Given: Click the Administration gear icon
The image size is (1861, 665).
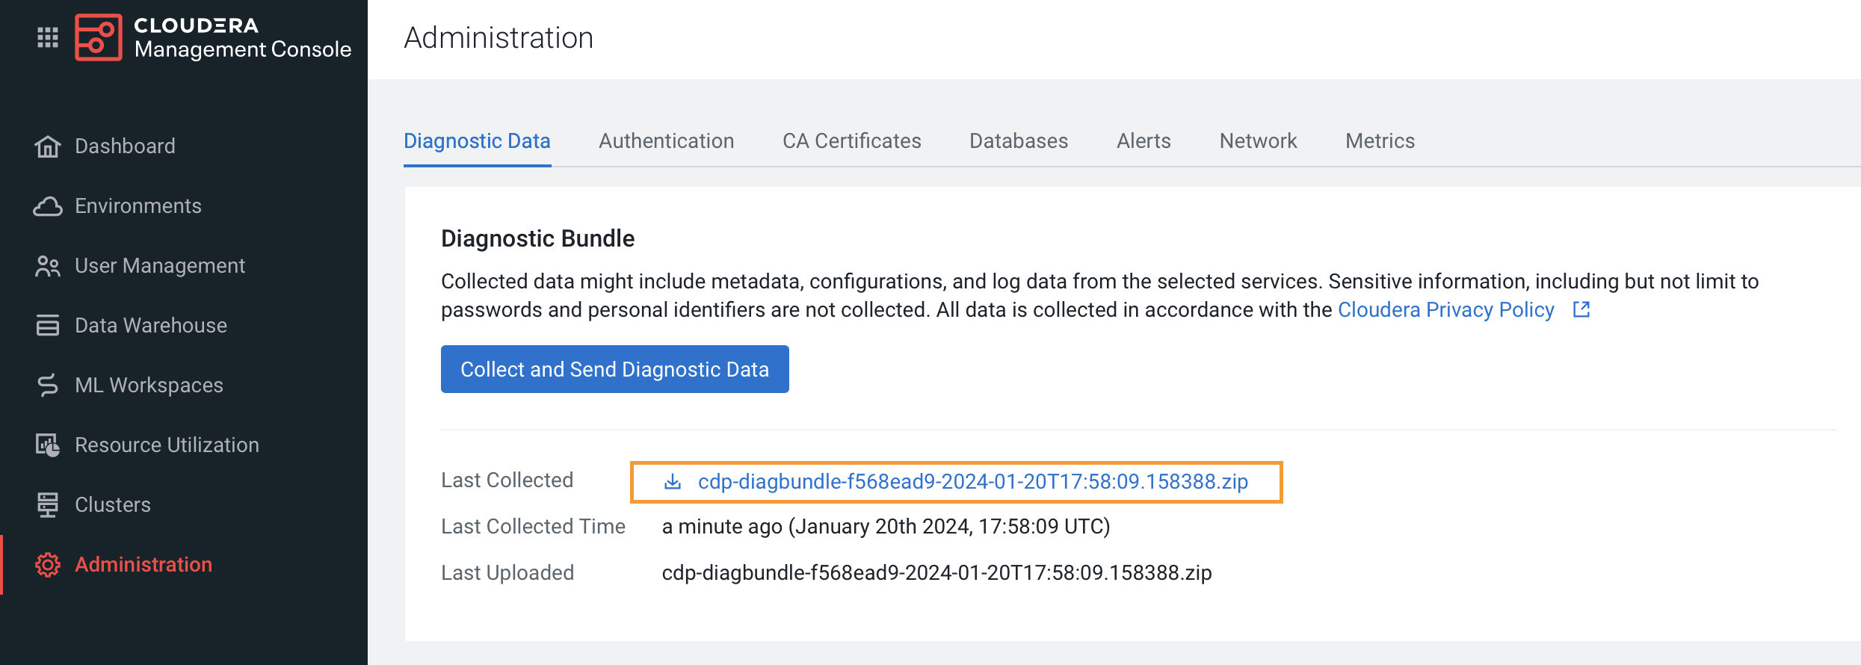Looking at the screenshot, I should click(x=48, y=565).
